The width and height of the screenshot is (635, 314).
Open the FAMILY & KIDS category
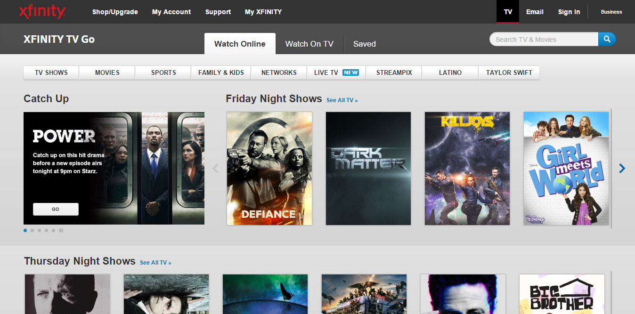tap(221, 72)
